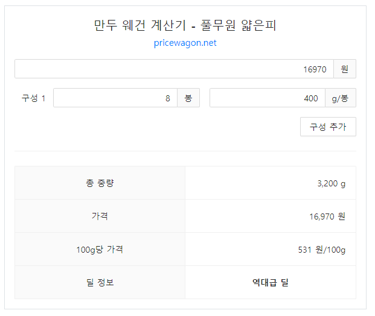Open the pricewagon.net link
The height and width of the screenshot is (316, 375).
coord(185,43)
